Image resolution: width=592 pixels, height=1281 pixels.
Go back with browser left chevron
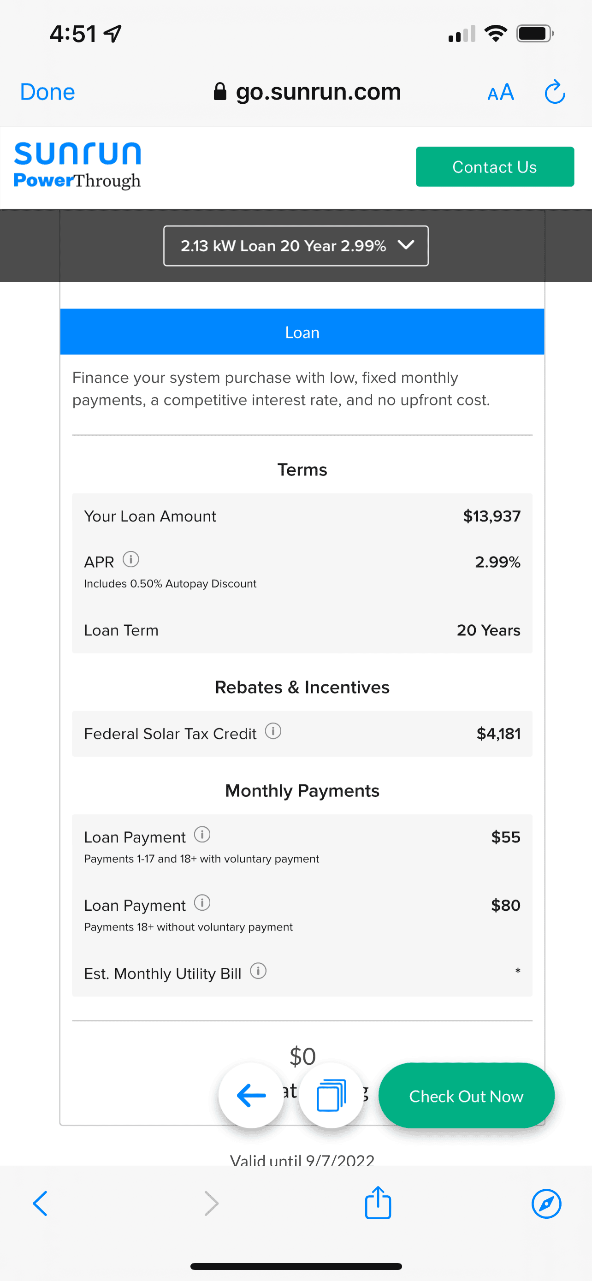tap(40, 1204)
